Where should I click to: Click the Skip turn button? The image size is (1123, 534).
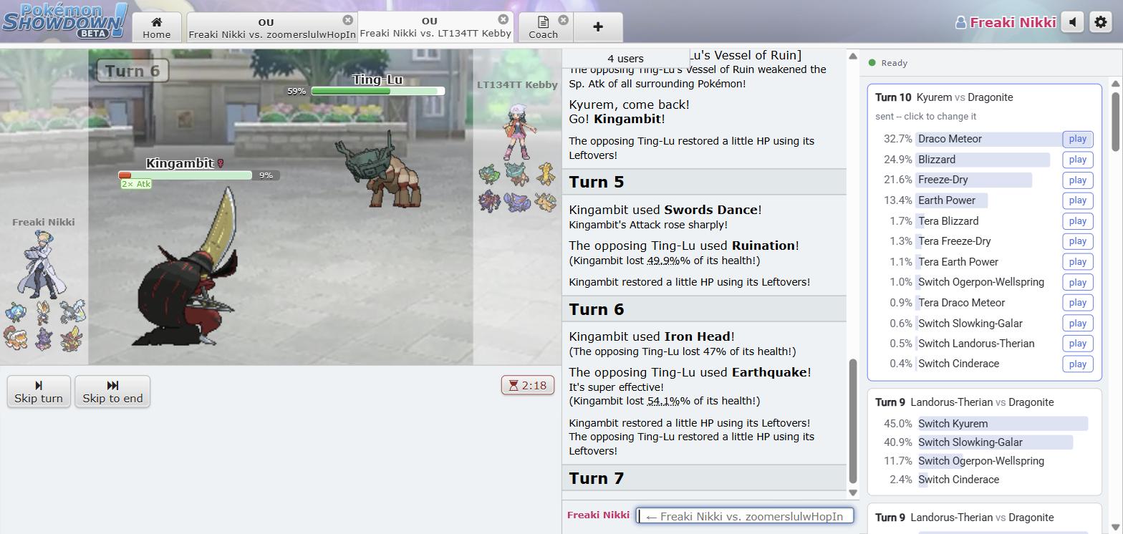[x=39, y=392]
